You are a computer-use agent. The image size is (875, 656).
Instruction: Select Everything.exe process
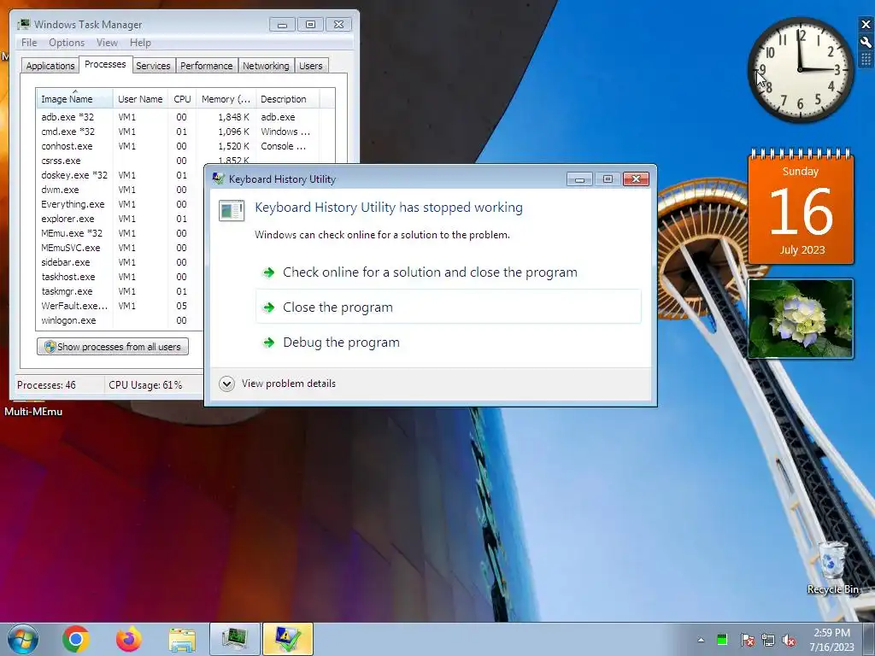click(x=120, y=204)
